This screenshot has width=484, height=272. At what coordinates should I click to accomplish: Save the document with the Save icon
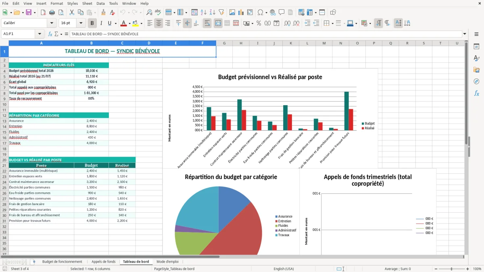coord(29,12)
